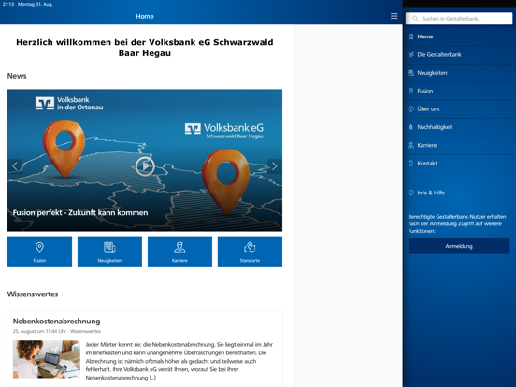Click the person icon beside Karriere in sidebar
This screenshot has height=387, width=516.
(410, 145)
